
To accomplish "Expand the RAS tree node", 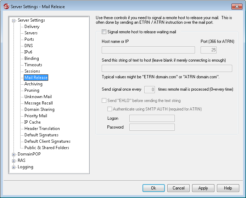I will (14, 160).
